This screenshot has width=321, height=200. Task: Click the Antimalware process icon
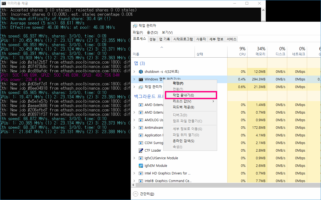(141, 128)
